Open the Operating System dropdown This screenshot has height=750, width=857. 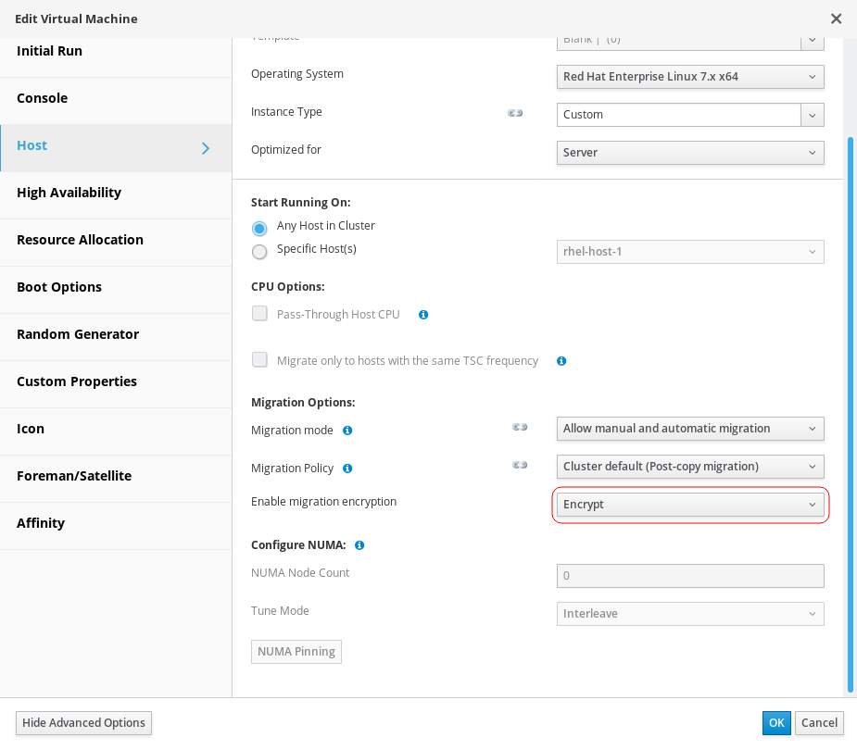(690, 77)
